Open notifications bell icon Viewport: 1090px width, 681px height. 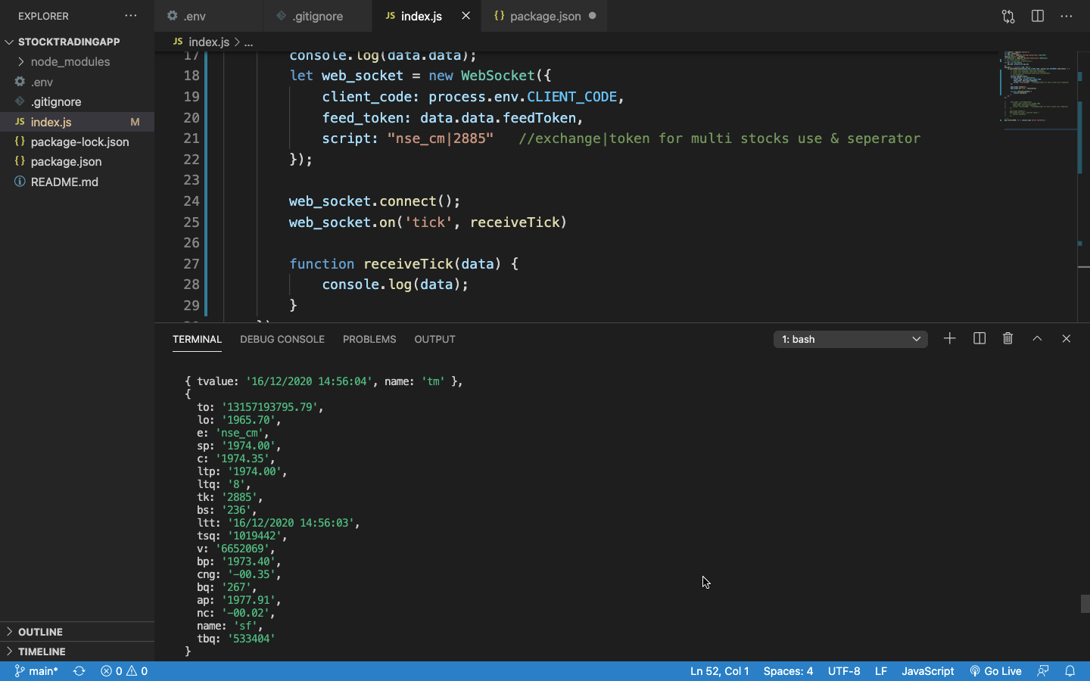[x=1070, y=671]
